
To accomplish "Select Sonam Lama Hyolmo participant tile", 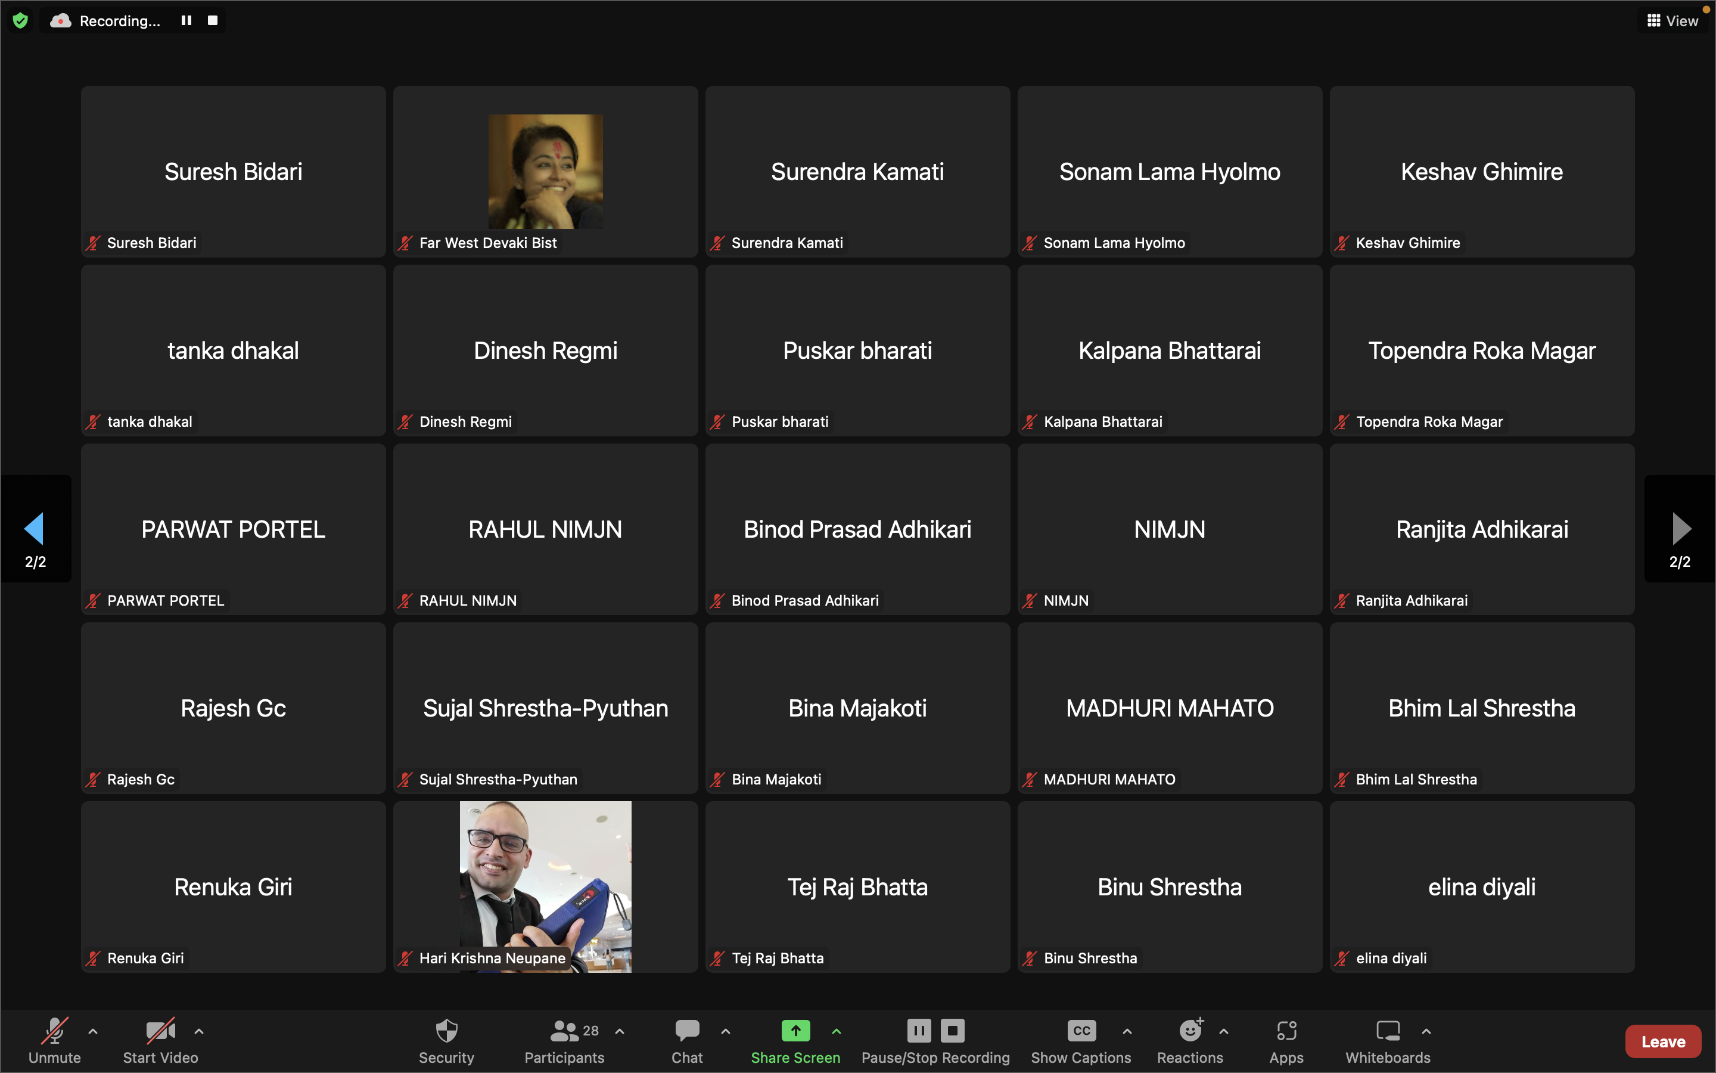I will click(x=1170, y=172).
